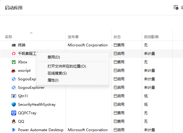Image resolution: width=183 pixels, height=133 pixels.
Task: Click the sort arrow above 名称
Action: pos(31,33)
